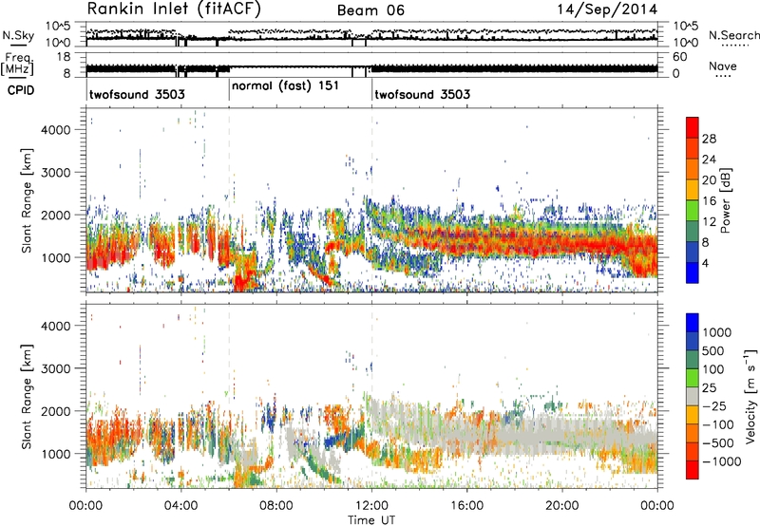
Task: Click the 'normal (fast) 151' label
Action: tap(285, 85)
